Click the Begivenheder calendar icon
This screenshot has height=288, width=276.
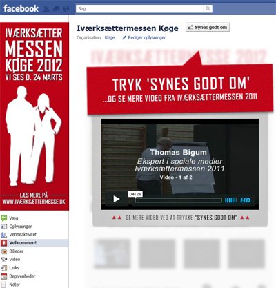tap(4, 276)
